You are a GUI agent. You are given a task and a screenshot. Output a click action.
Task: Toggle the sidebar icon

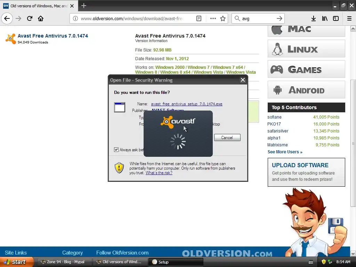(x=336, y=18)
